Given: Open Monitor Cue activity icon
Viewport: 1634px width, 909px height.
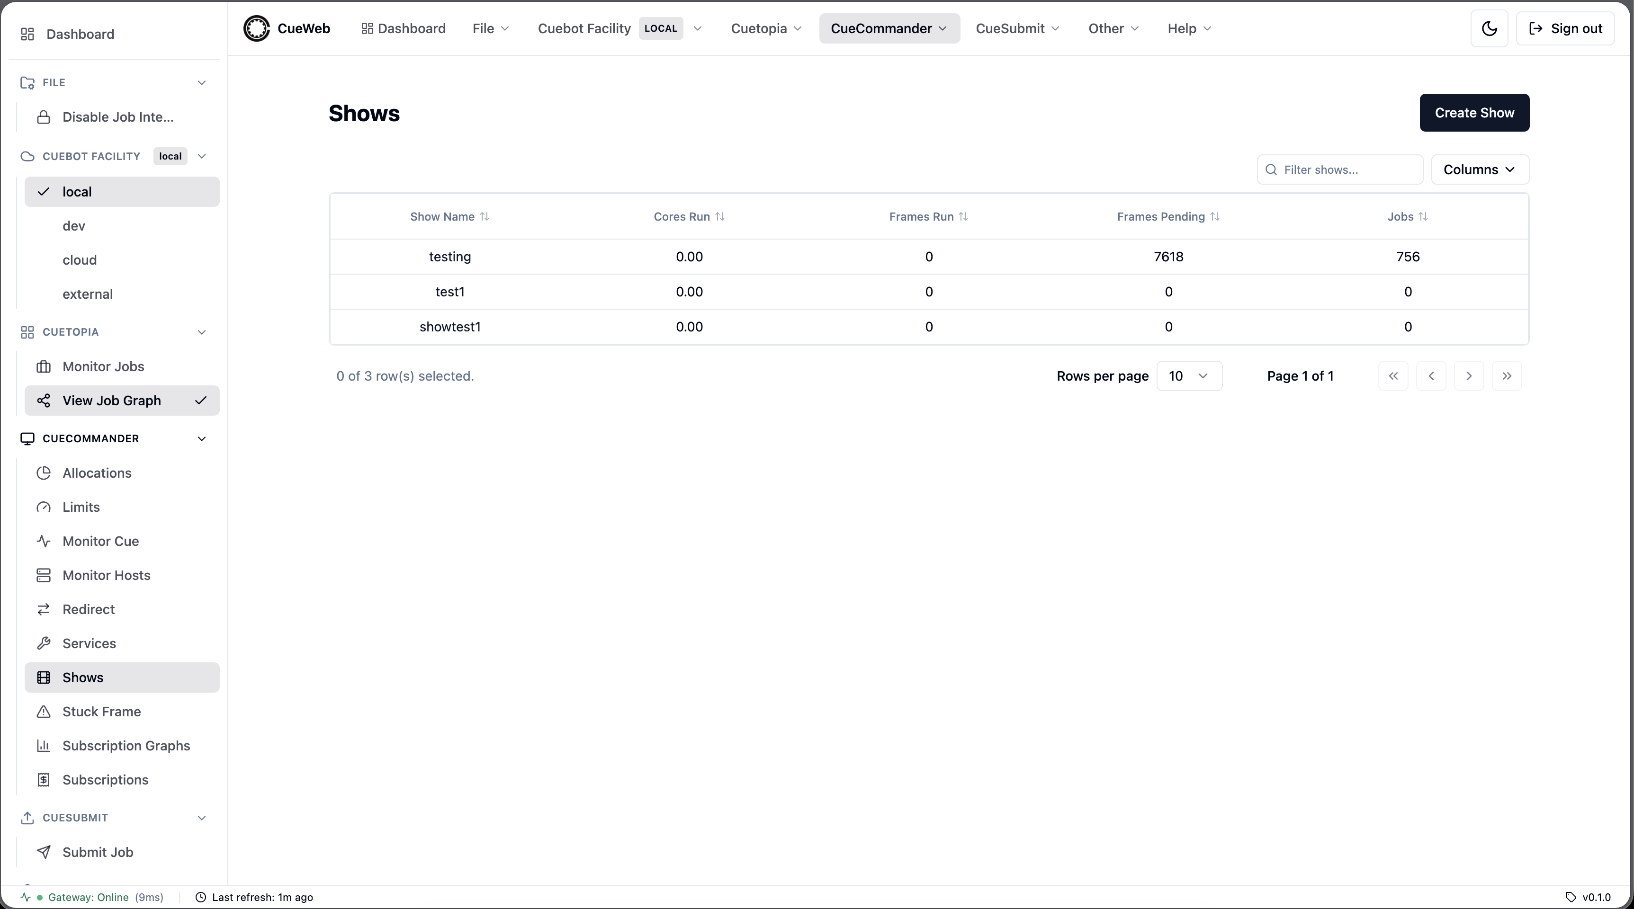Looking at the screenshot, I should click(43, 541).
